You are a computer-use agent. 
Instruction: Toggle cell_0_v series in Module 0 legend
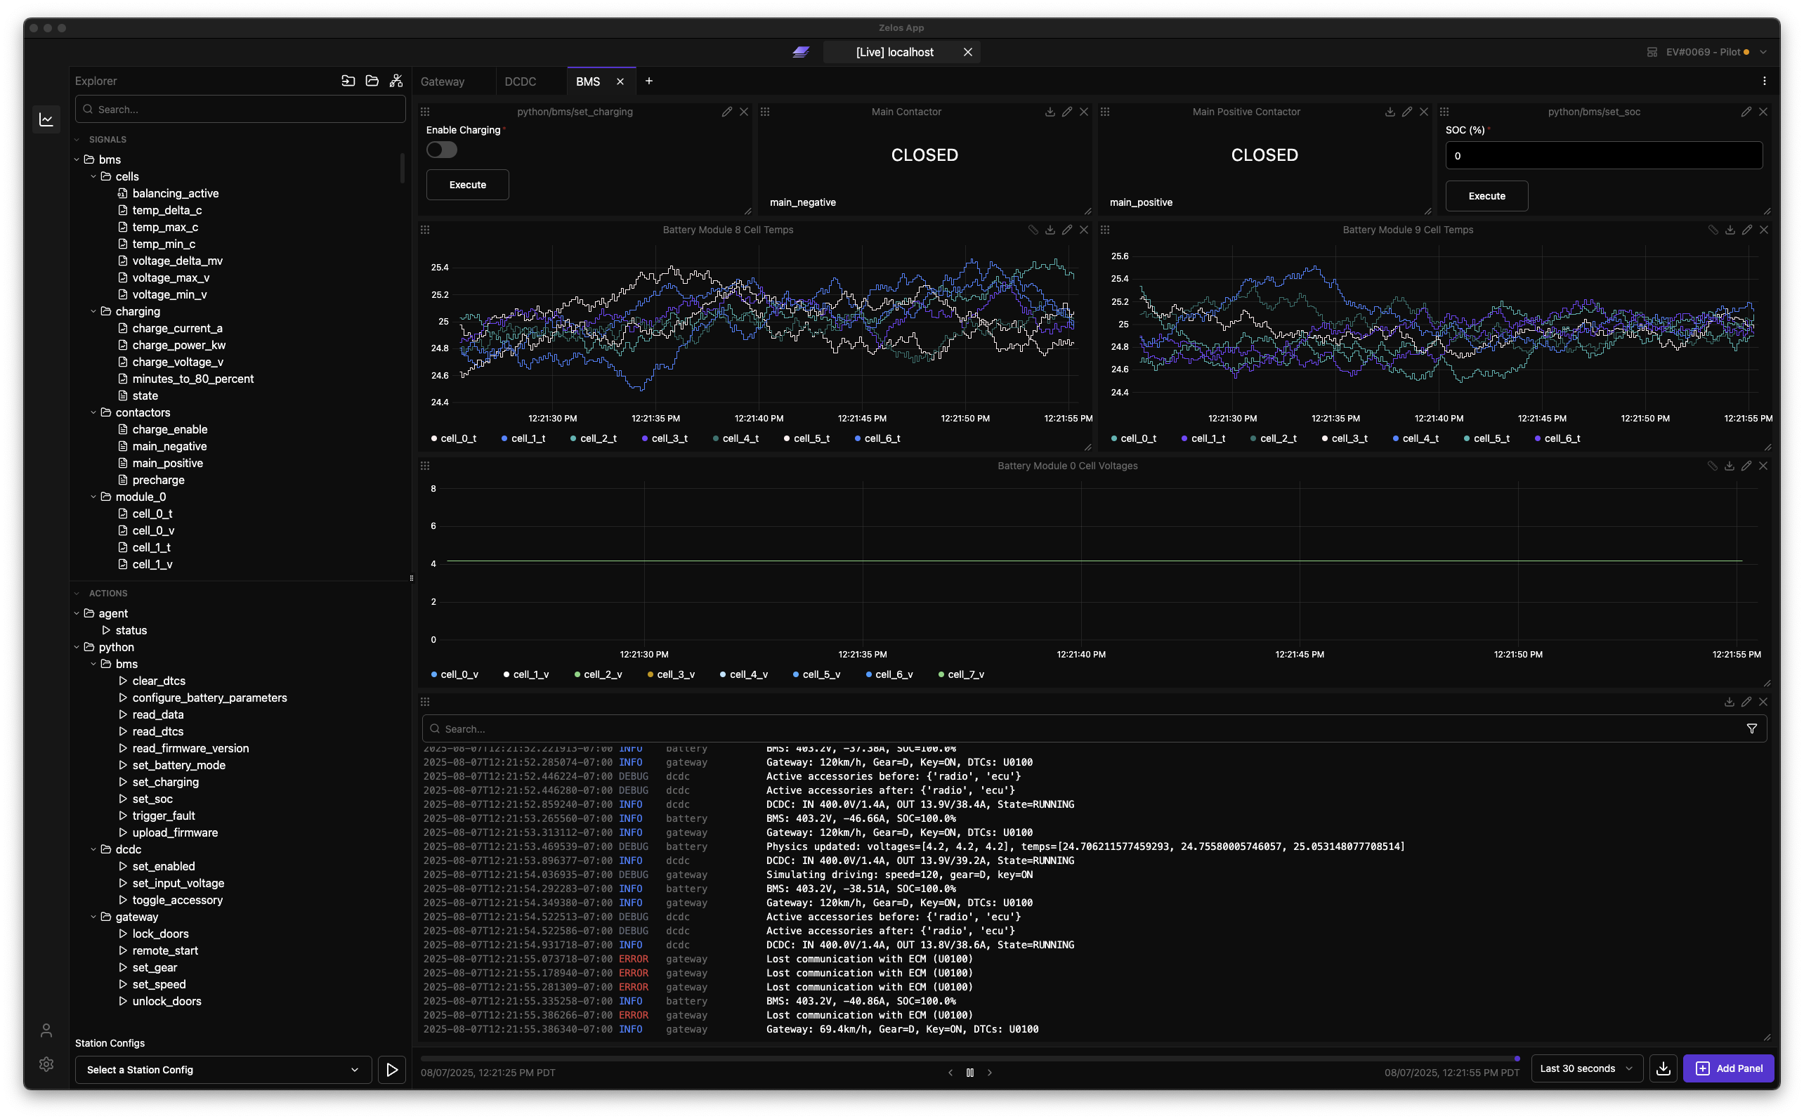pyautogui.click(x=455, y=675)
